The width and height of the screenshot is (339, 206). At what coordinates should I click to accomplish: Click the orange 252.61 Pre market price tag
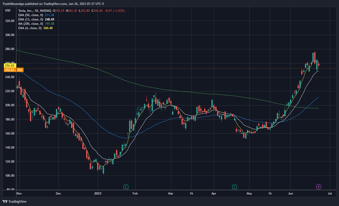[13, 69]
